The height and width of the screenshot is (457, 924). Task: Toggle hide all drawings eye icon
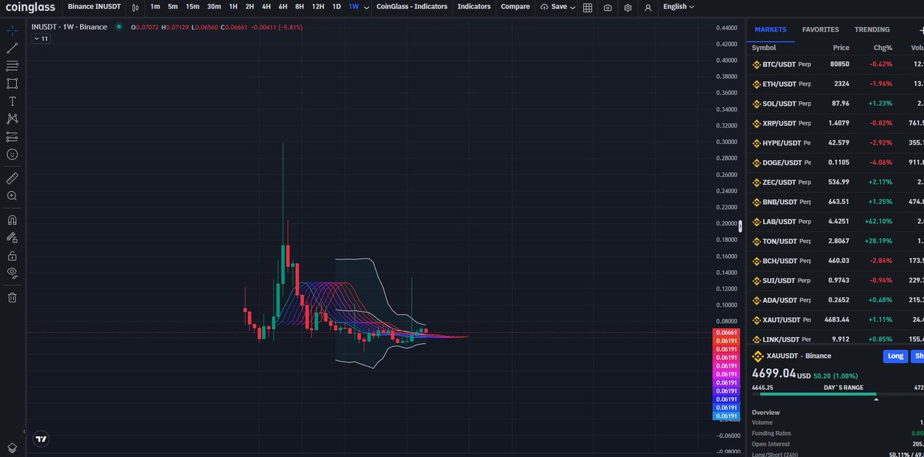(x=12, y=272)
